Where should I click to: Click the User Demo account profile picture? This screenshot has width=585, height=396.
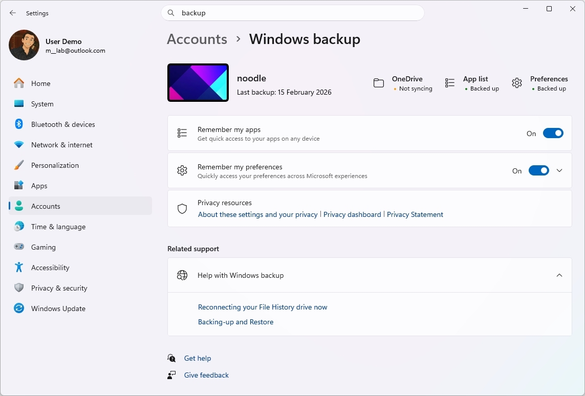point(24,45)
